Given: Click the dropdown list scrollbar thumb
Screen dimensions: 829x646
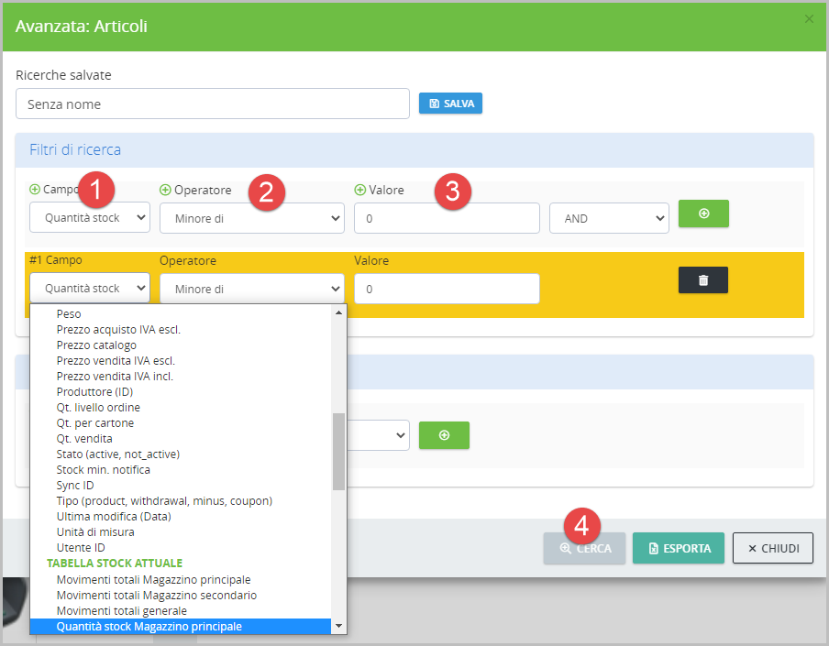Looking at the screenshot, I should tap(338, 451).
